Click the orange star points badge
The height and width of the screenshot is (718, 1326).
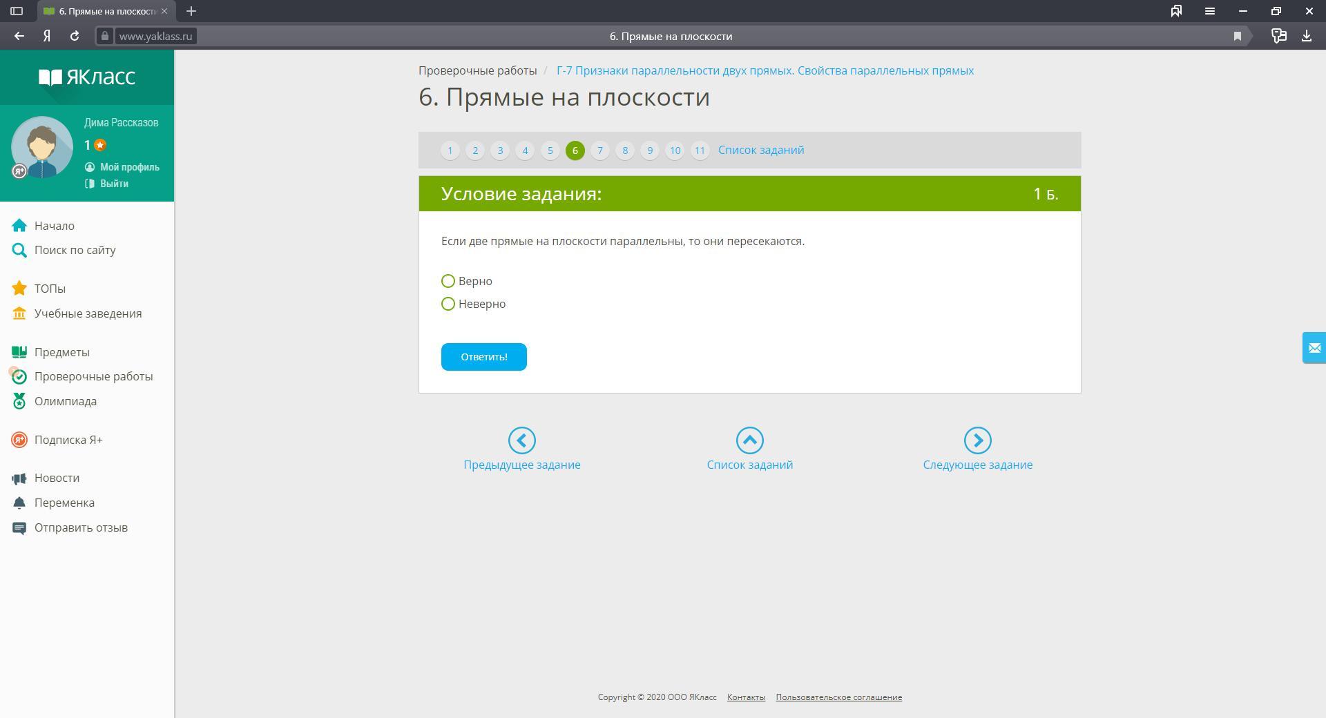[100, 145]
